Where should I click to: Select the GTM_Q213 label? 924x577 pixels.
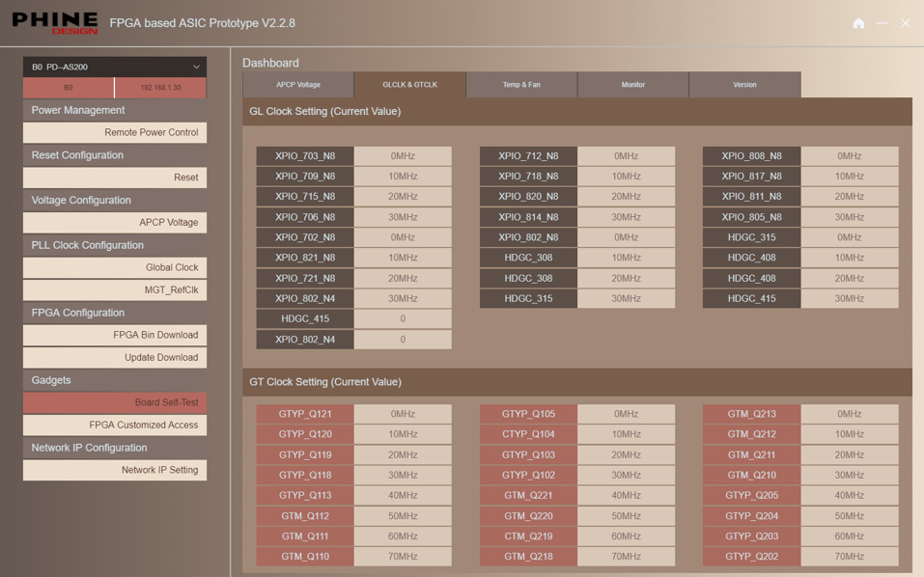click(x=752, y=414)
